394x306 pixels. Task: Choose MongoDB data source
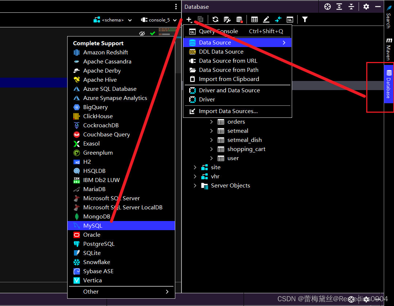(x=121, y=217)
